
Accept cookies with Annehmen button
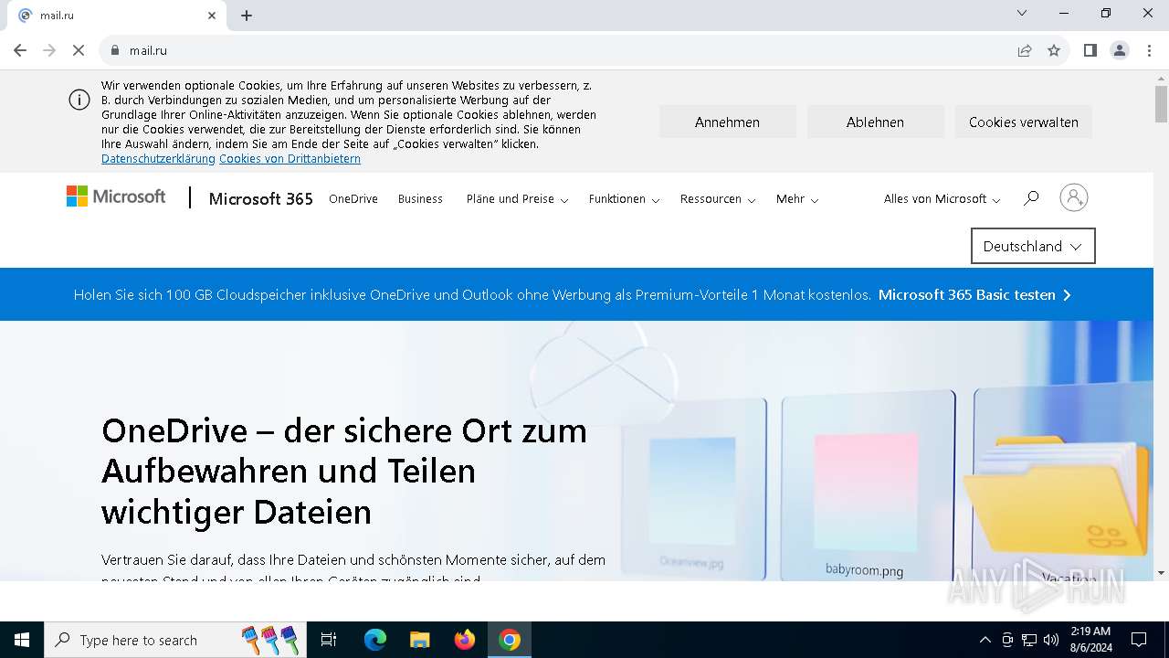727,122
